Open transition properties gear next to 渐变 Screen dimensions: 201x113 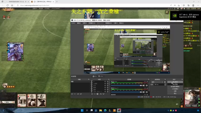(x=165, y=82)
